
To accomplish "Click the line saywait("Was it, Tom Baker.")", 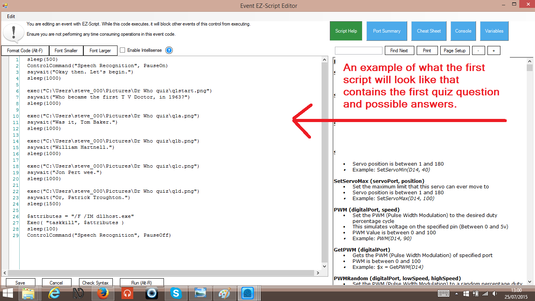I will tap(72, 122).
